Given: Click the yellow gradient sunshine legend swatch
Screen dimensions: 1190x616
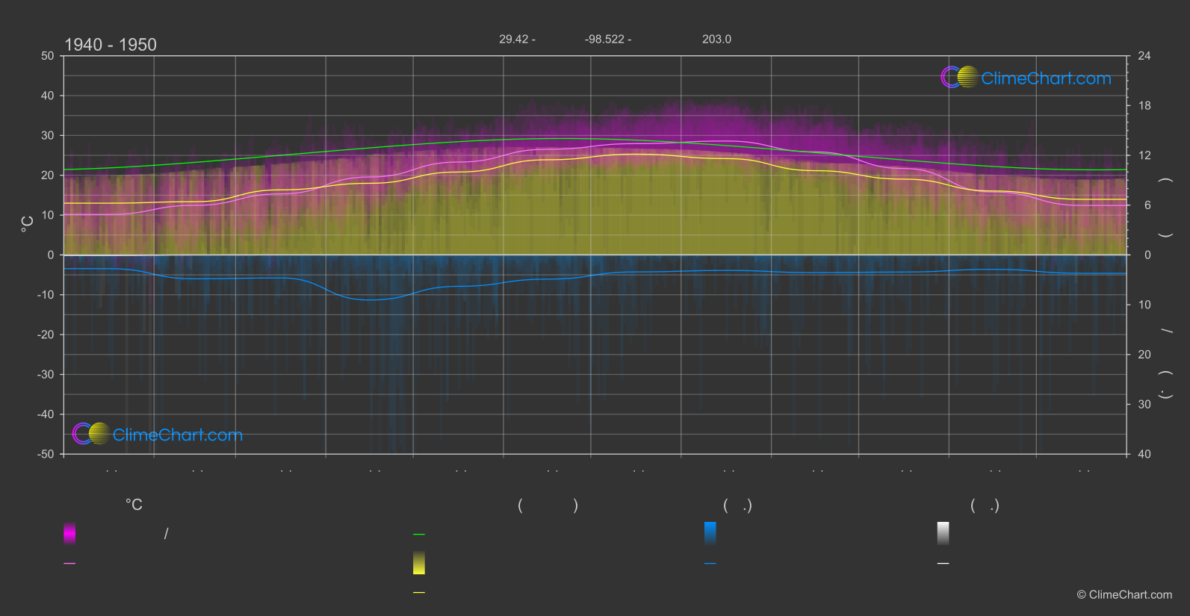Looking at the screenshot, I should (x=419, y=563).
